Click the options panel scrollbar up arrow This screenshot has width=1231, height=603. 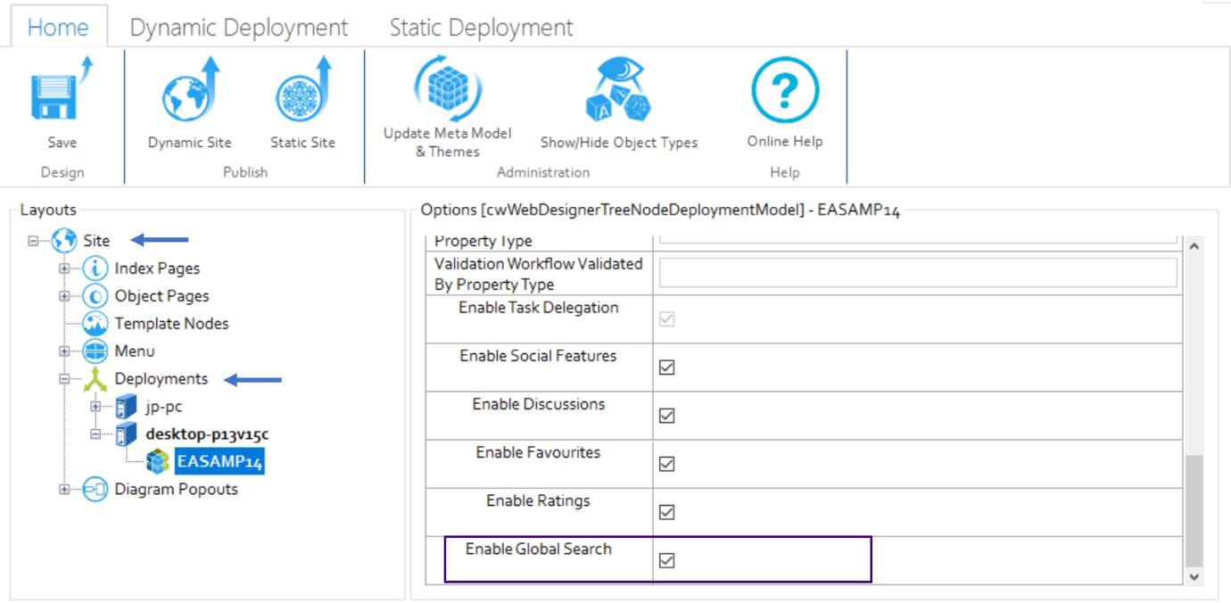tap(1194, 245)
